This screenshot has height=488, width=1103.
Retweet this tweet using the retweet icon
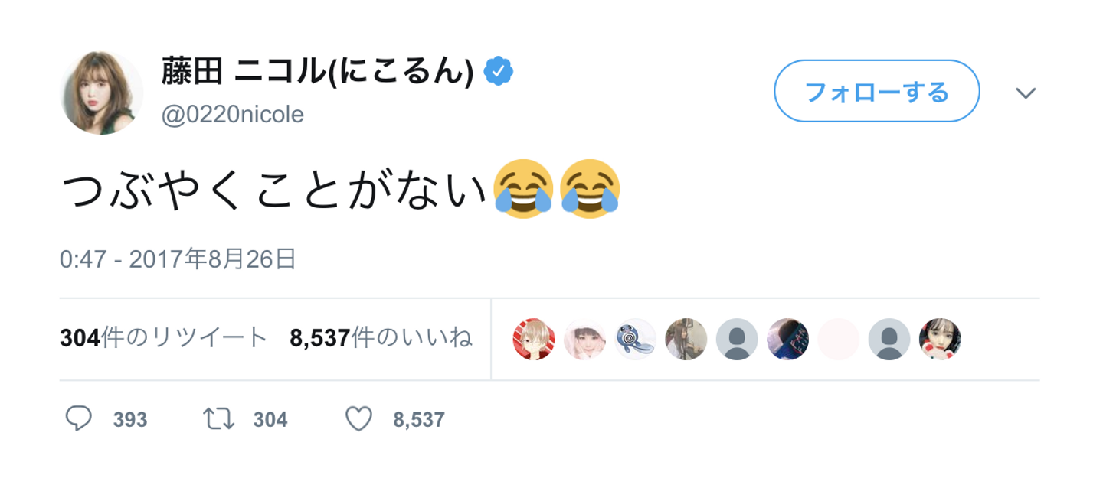(x=219, y=418)
